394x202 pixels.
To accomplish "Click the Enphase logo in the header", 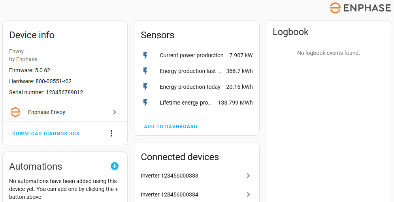I will 360,8.
